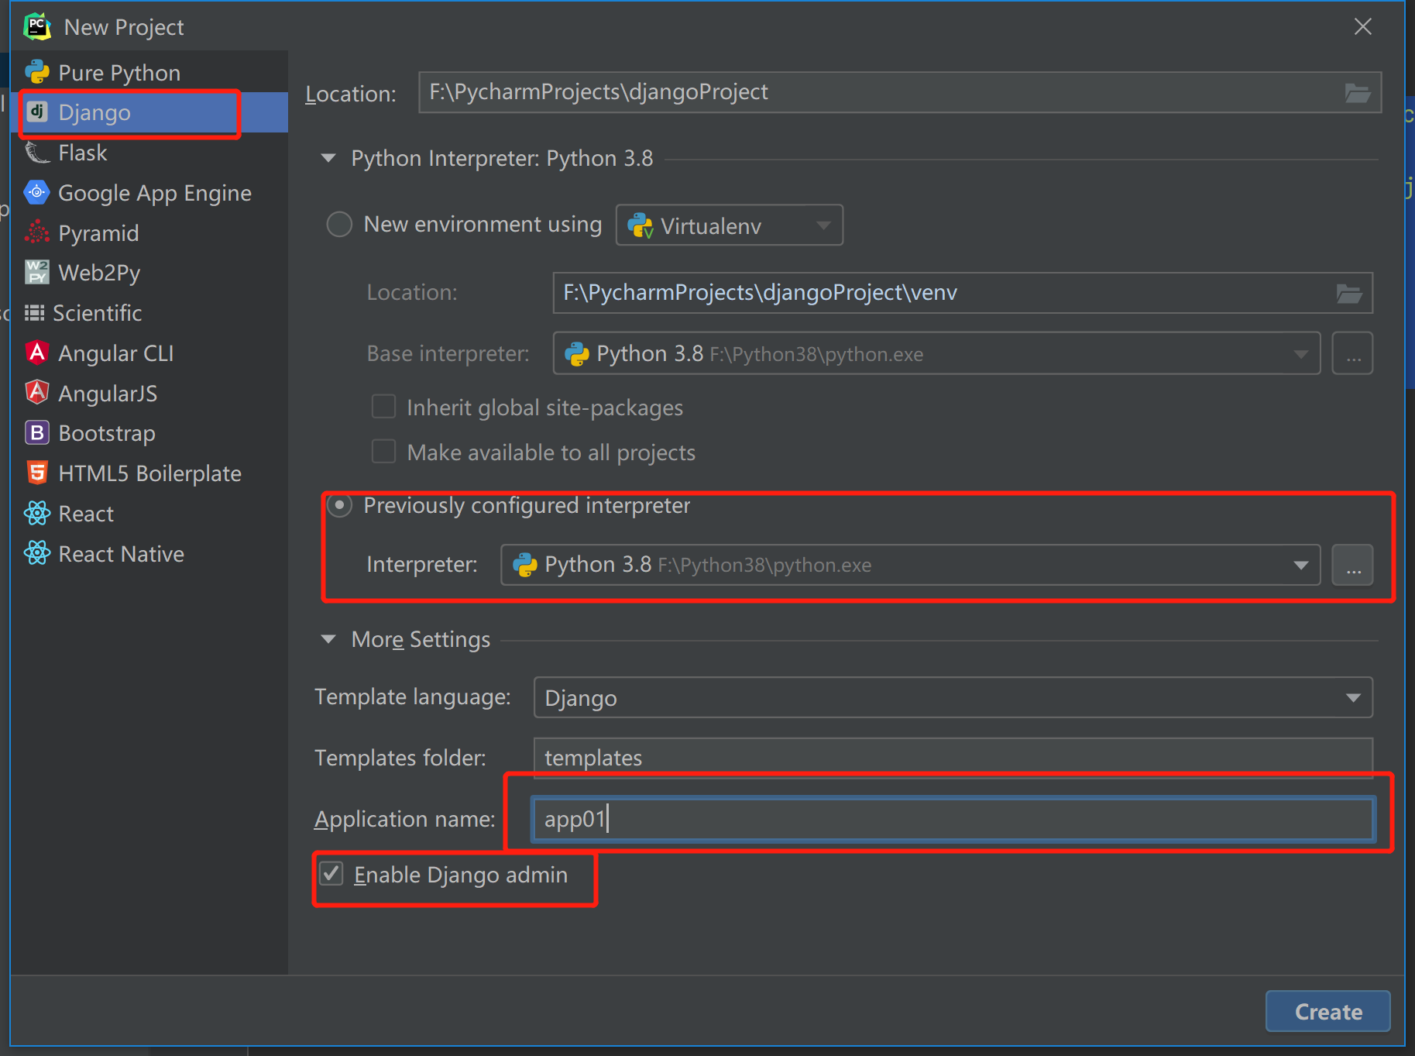Click the AngularJS shield icon
Viewport: 1415px width, 1056px height.
36,393
